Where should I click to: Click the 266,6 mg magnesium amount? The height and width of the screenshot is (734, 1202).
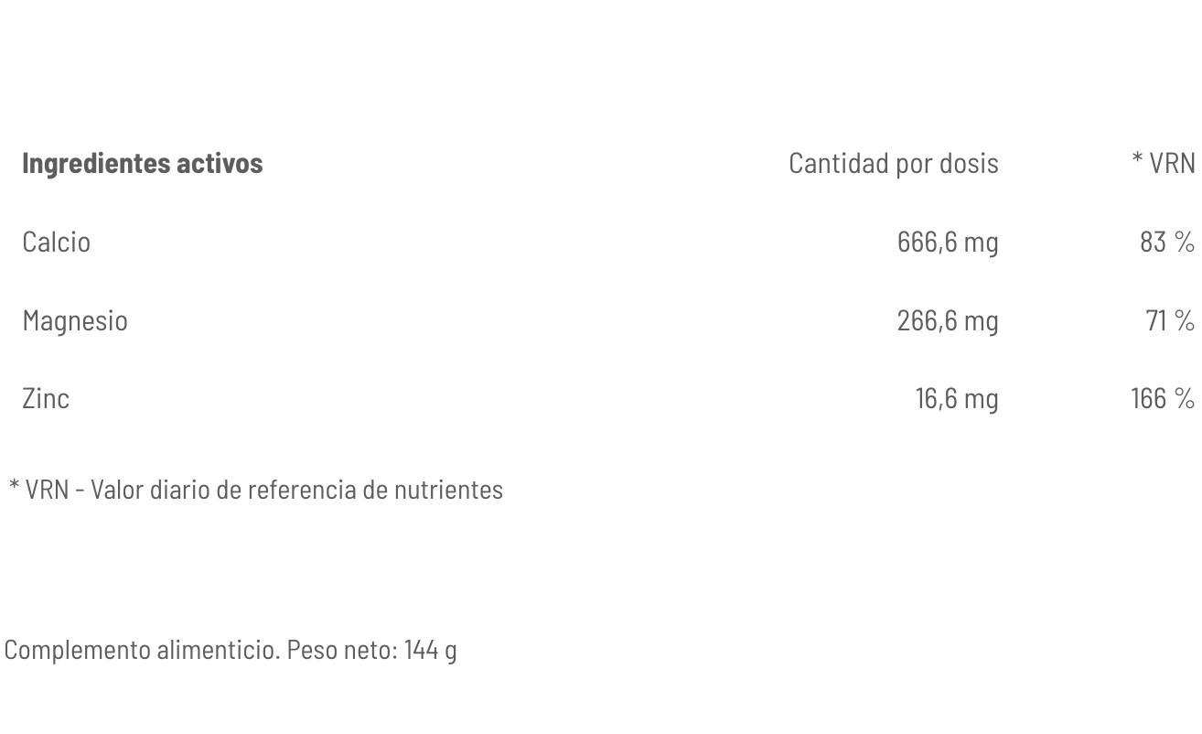click(947, 320)
